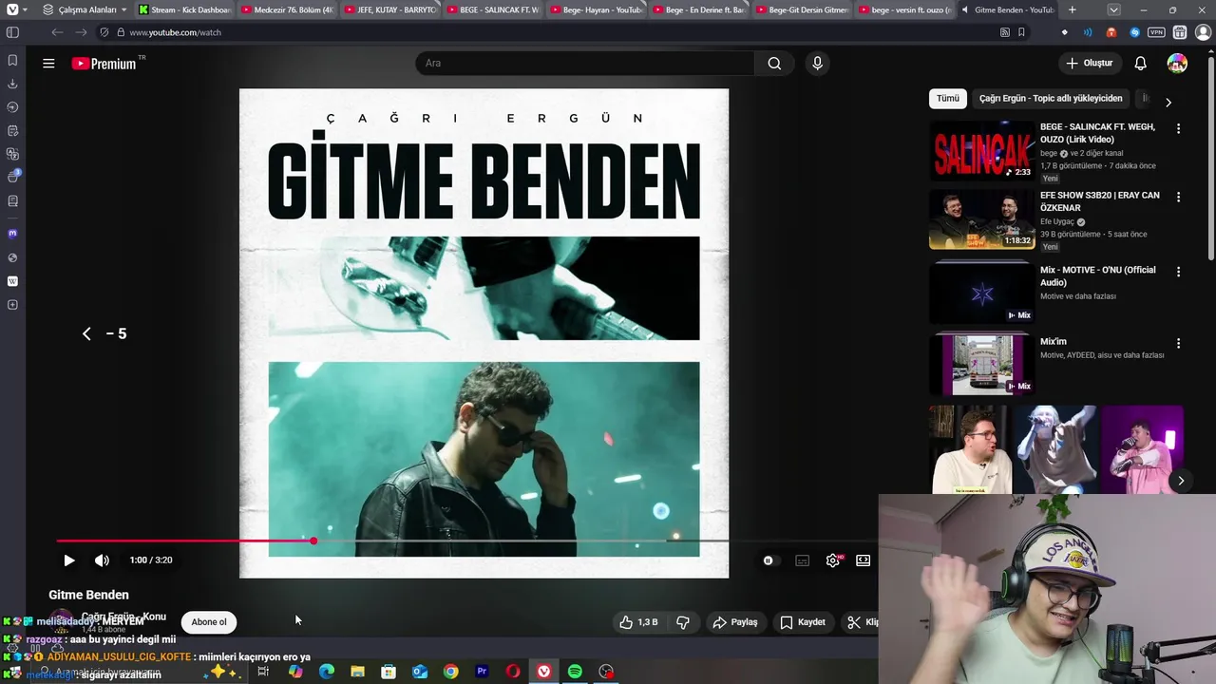This screenshot has width=1216, height=684.
Task: Switch to BEGE - SALINCAK FT. browser tab
Action: (493, 9)
